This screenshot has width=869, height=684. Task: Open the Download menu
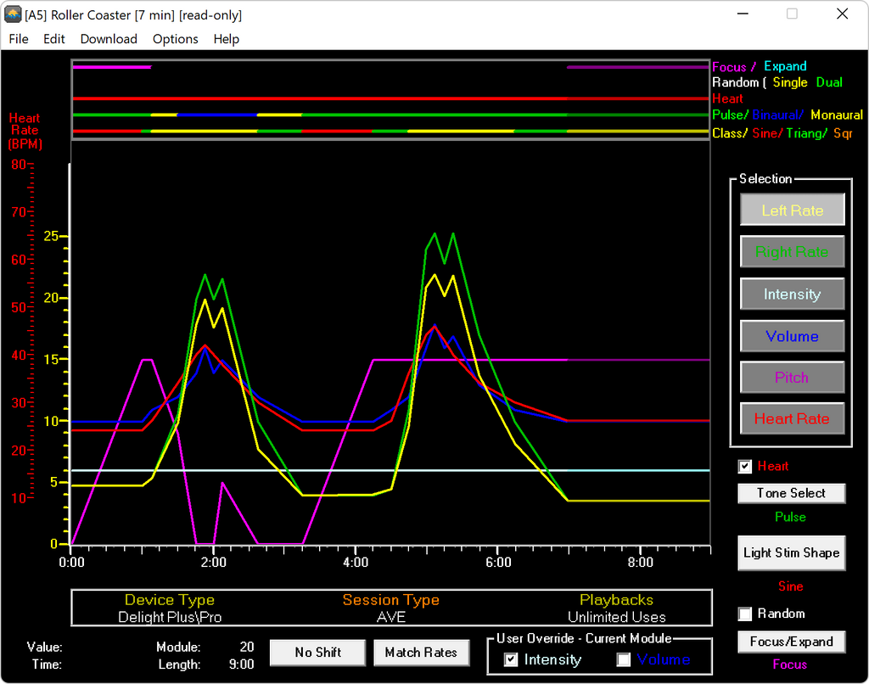click(x=109, y=39)
